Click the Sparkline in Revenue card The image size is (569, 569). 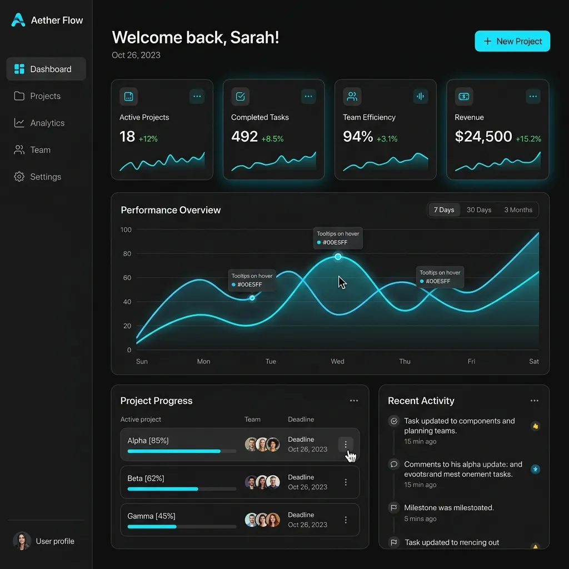point(498,162)
